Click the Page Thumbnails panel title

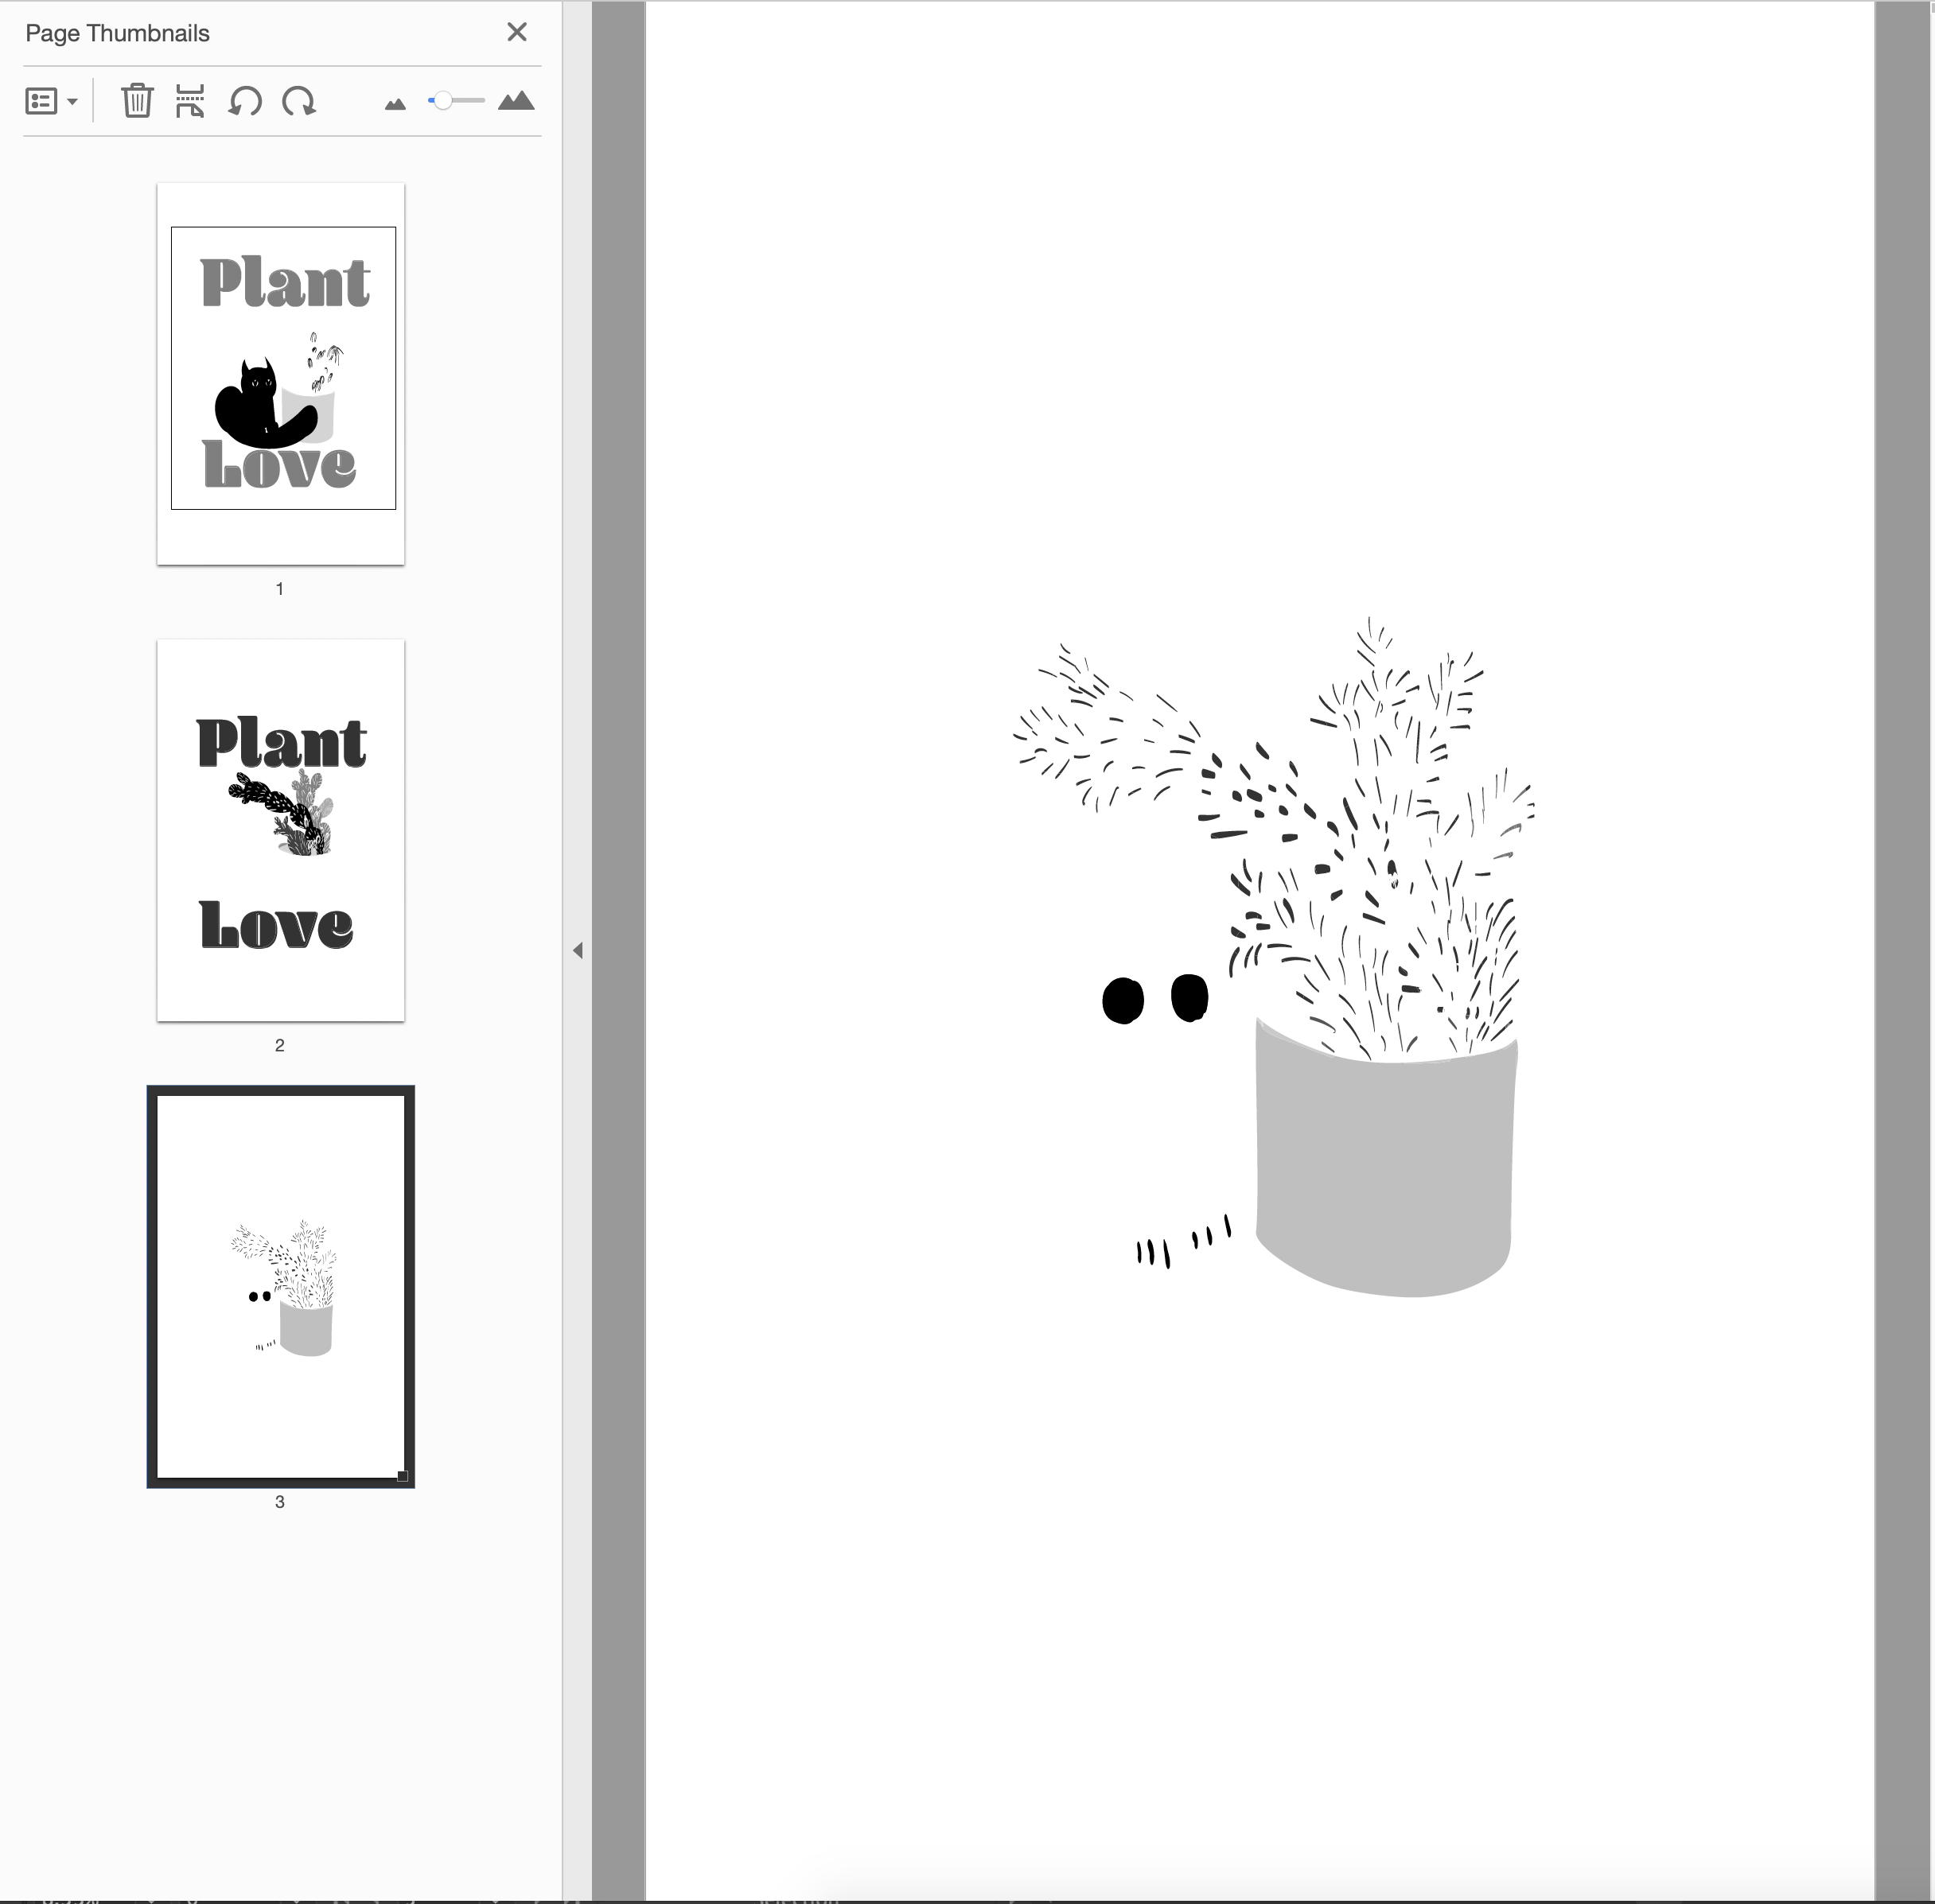(117, 33)
